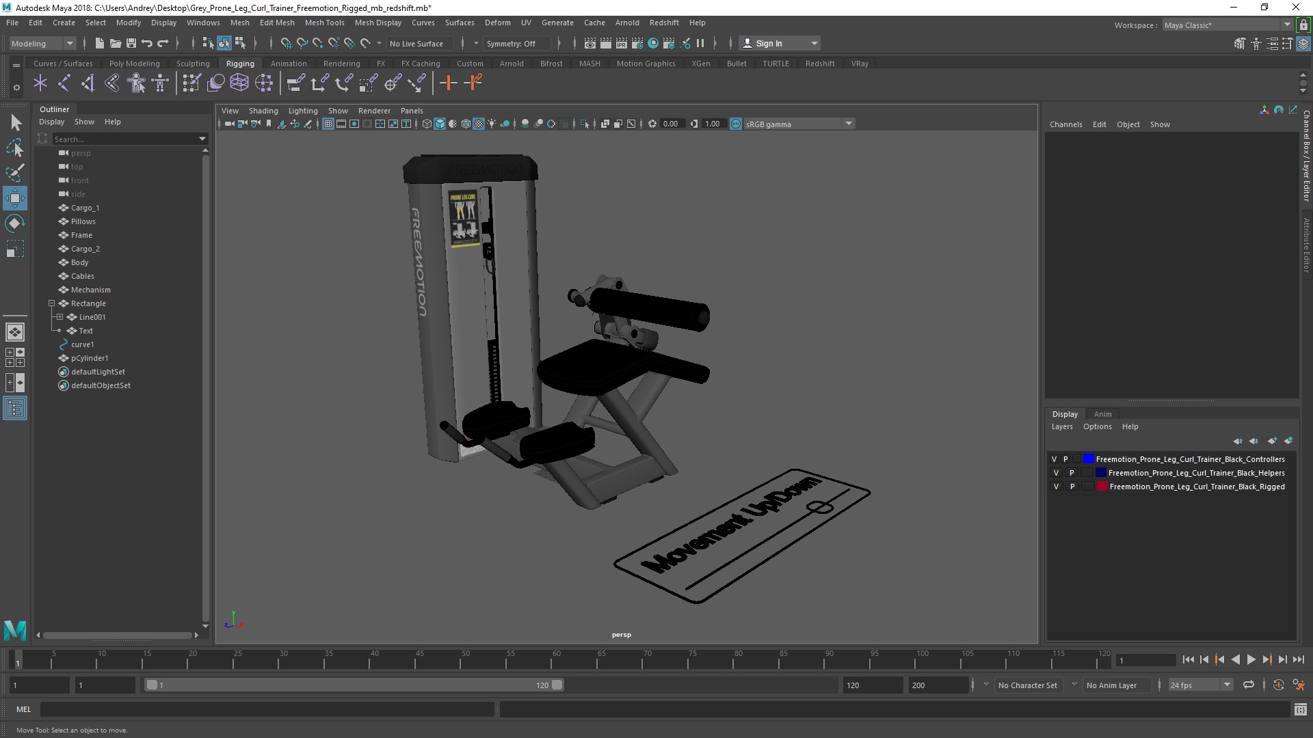This screenshot has height=738, width=1313.
Task: Click the Quick Rig character shelf icon
Action: click(136, 83)
